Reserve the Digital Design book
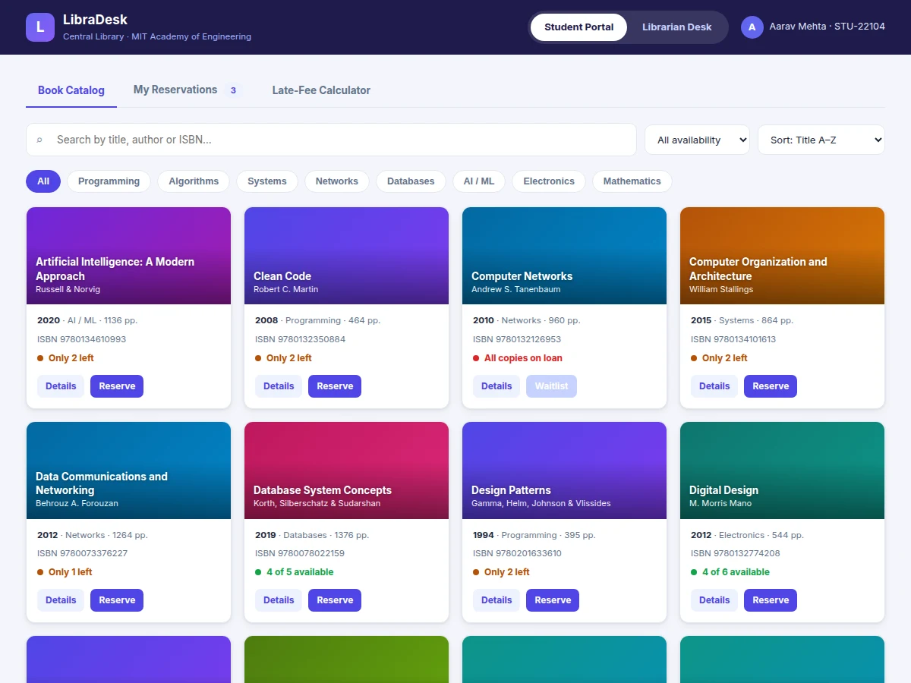The width and height of the screenshot is (911, 683). click(x=771, y=600)
